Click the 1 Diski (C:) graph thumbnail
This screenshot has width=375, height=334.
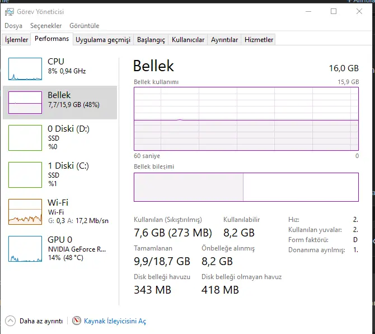25,175
